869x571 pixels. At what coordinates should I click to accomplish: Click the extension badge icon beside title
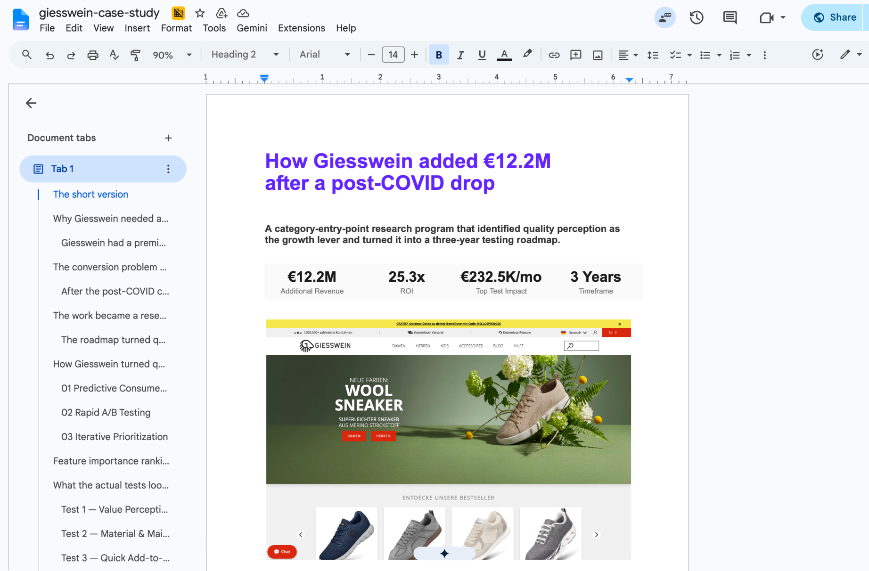pyautogui.click(x=179, y=13)
